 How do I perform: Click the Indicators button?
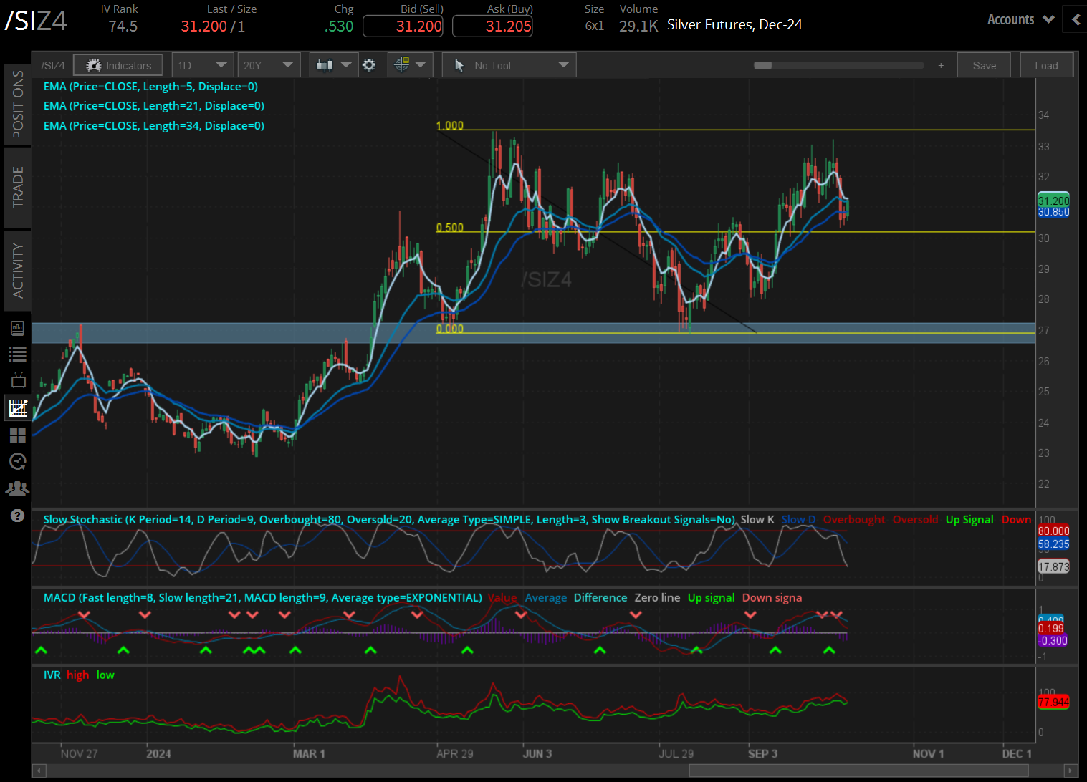click(118, 65)
